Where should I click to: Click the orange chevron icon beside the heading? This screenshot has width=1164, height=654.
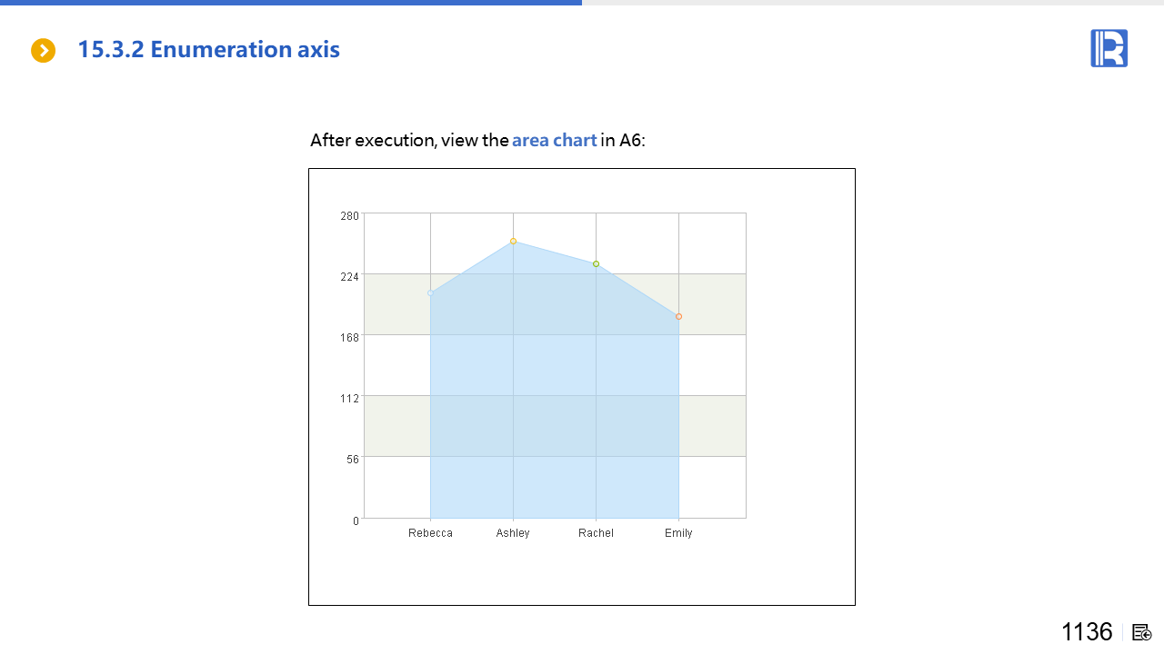click(44, 51)
